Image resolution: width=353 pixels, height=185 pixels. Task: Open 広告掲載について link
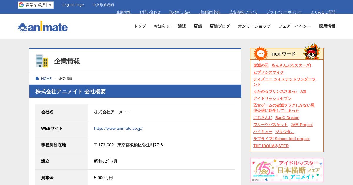[x=244, y=12]
